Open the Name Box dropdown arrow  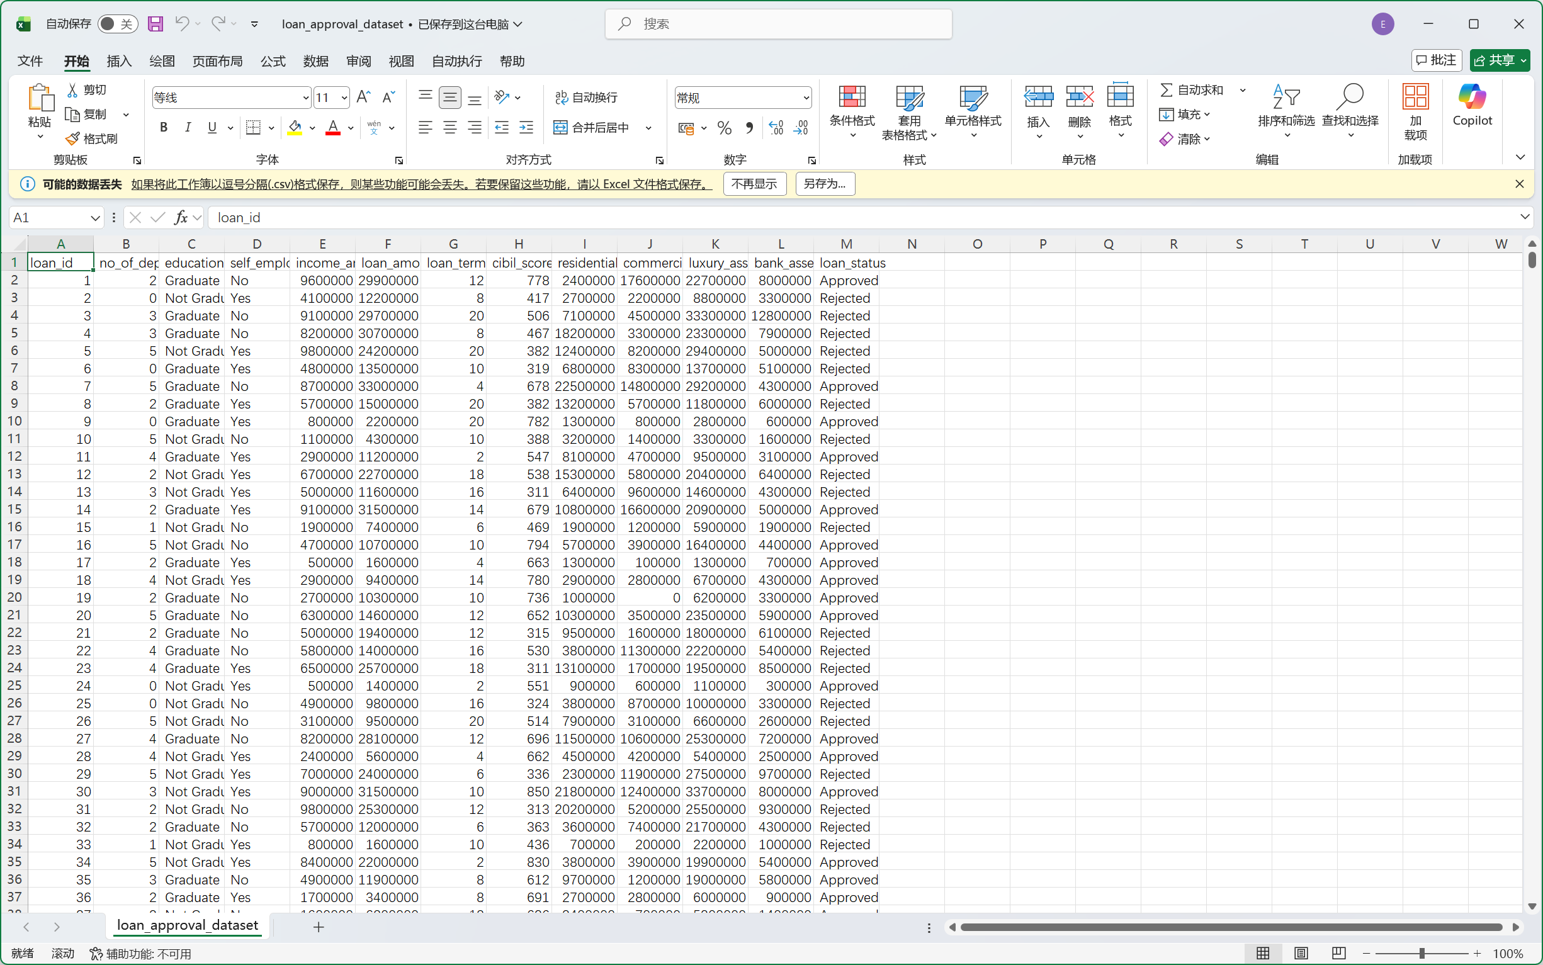[x=95, y=218]
